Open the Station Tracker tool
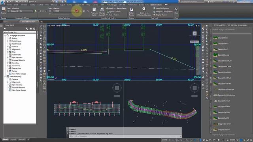The height and width of the screenshot is (142, 253). [x=132, y=11]
